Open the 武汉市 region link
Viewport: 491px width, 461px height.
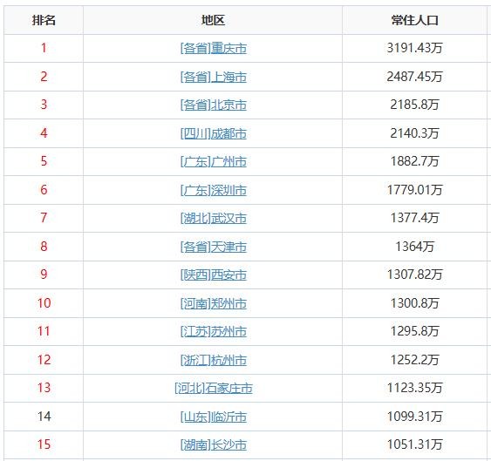pos(214,219)
